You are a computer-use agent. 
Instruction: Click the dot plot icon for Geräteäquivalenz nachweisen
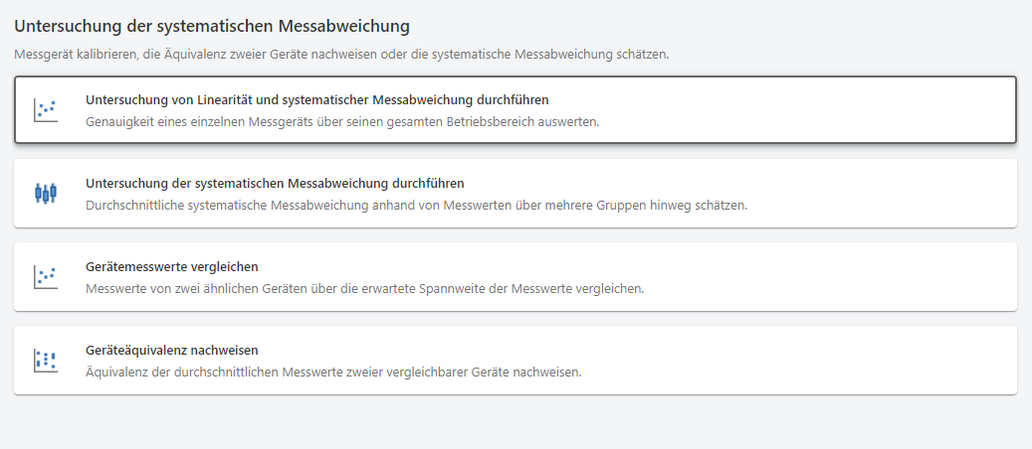(45, 361)
